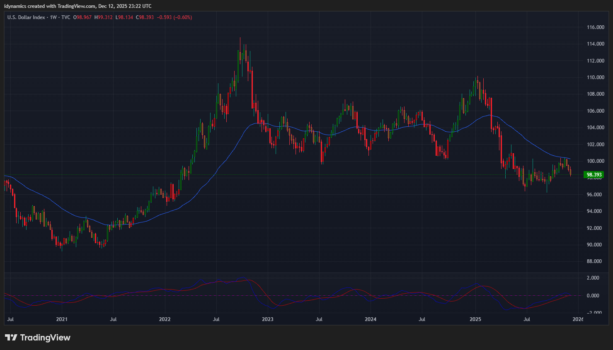
Task: Click the 116.000 price axis label
Action: click(595, 27)
